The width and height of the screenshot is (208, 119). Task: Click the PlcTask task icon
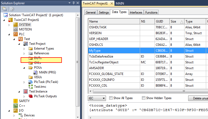click(x=30, y=82)
